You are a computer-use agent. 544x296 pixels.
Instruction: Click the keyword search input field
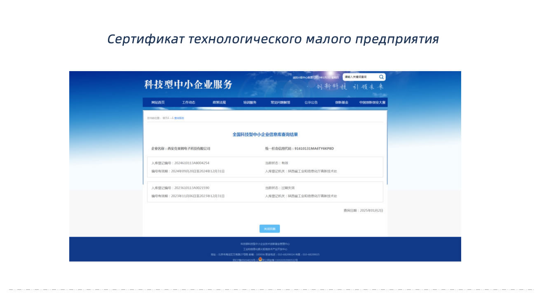pos(361,77)
